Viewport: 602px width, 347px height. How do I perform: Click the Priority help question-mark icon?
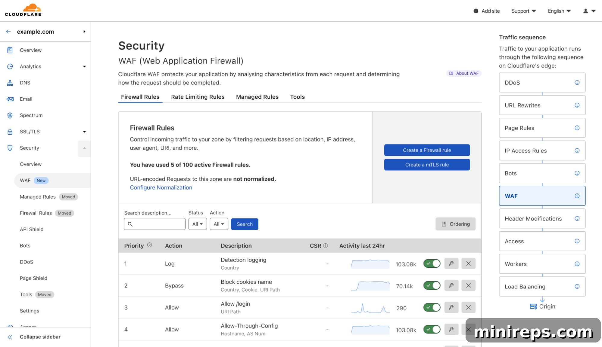[150, 245]
